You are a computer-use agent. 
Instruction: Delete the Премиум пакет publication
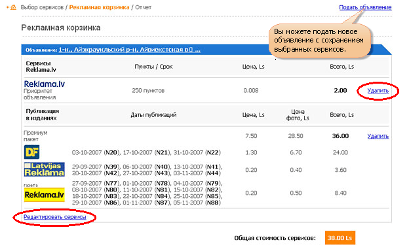(x=378, y=136)
